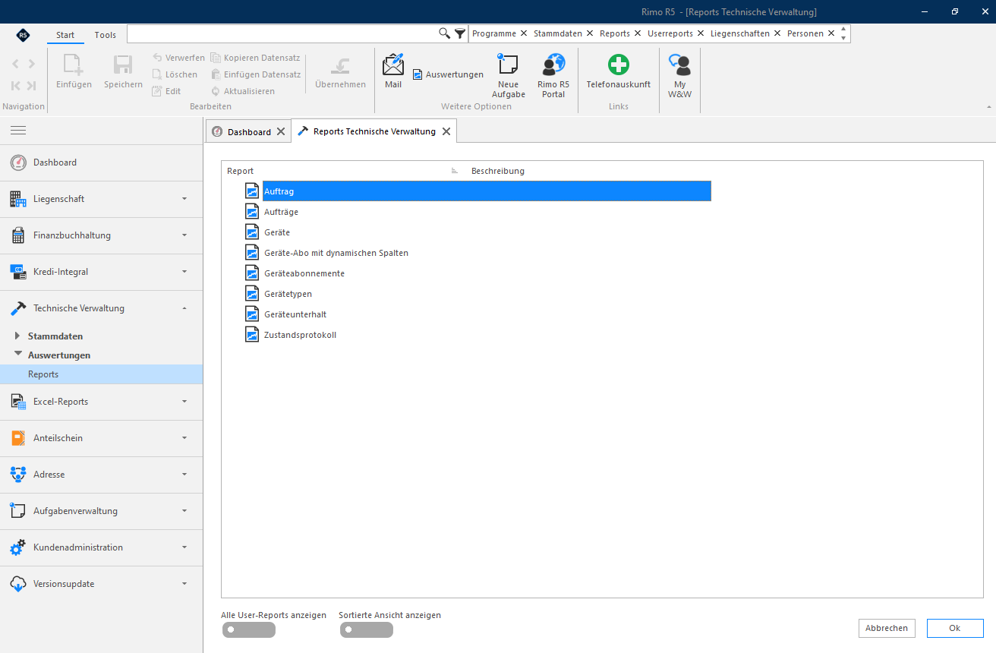
Task: Collapse the Auswertungen tree node
Action: pos(17,354)
